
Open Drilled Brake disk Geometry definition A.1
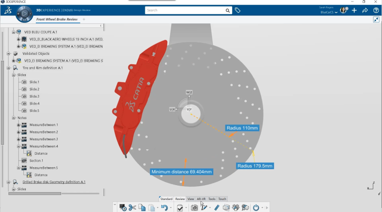tap(54, 182)
